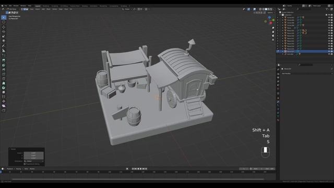
Task: Open the File menu
Action: pyautogui.click(x=6, y=6)
